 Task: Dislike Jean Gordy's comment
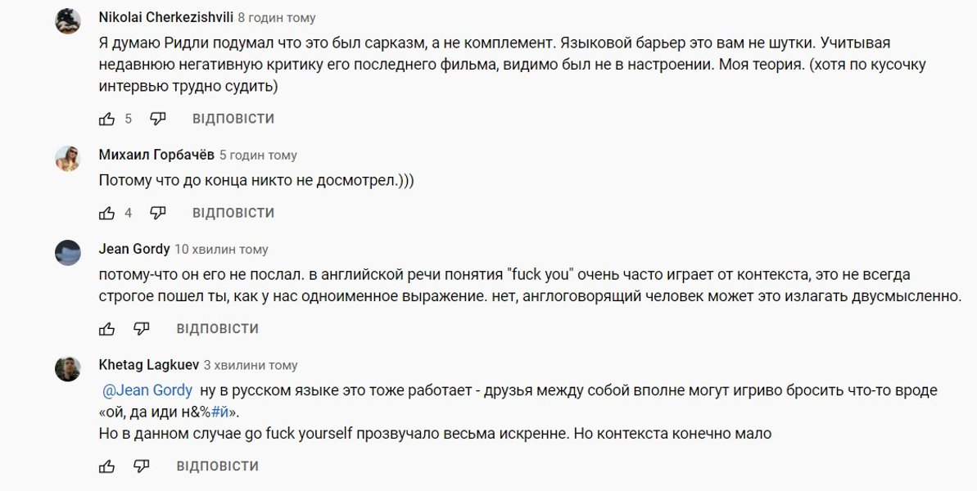point(142,329)
